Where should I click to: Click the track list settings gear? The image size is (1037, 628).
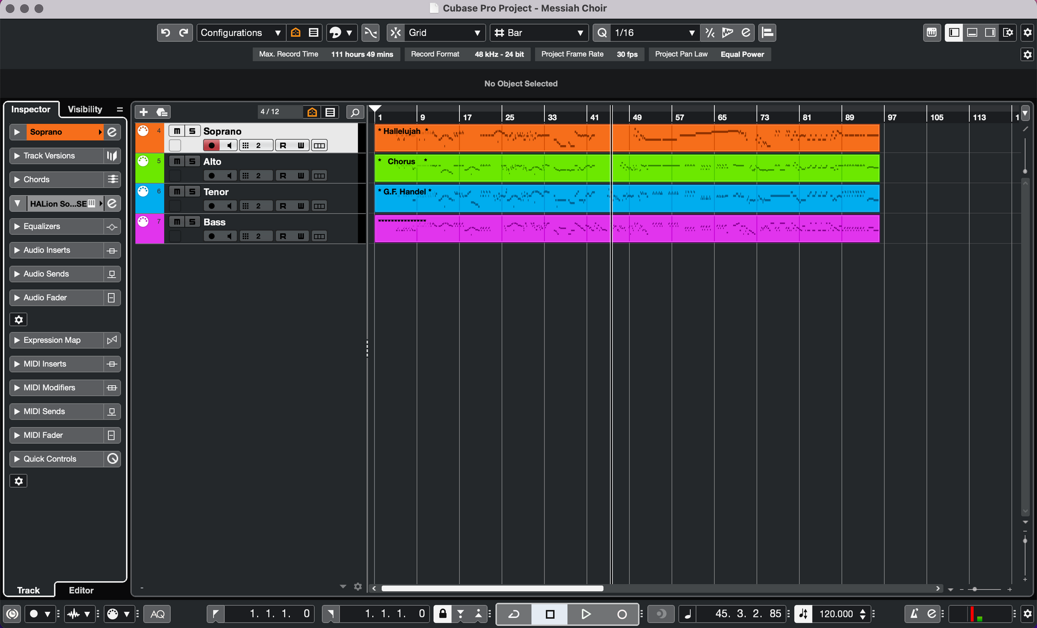[x=358, y=587]
